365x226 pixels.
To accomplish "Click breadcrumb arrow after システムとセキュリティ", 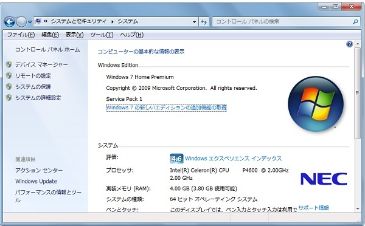I will [x=113, y=22].
